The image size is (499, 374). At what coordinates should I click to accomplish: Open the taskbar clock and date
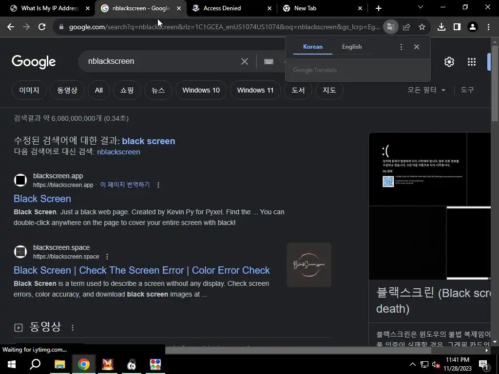457,364
